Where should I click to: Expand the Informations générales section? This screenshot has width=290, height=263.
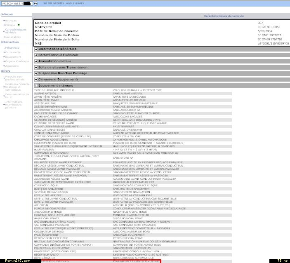pyautogui.click(x=162, y=49)
